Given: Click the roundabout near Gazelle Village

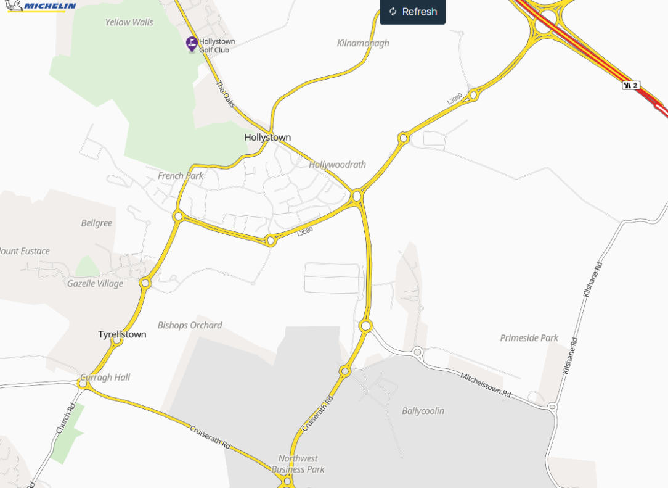Looking at the screenshot, I should coord(145,283).
